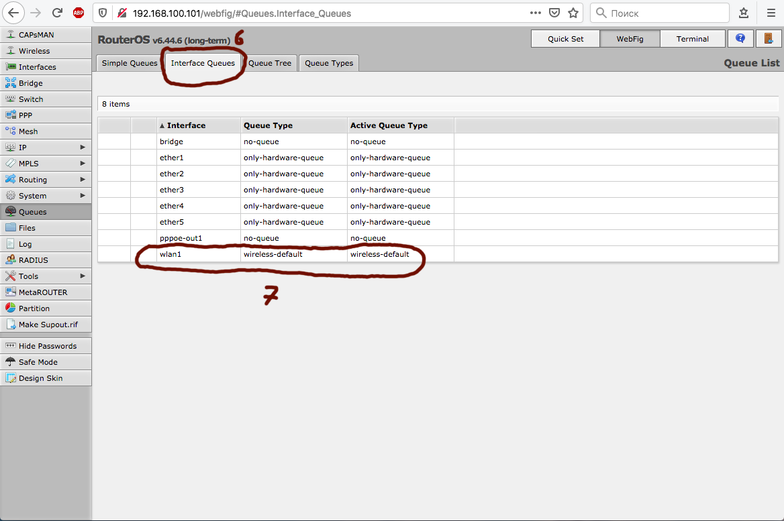Click the Partition pie icon
Screen dimensions: 784x521
tap(11, 308)
